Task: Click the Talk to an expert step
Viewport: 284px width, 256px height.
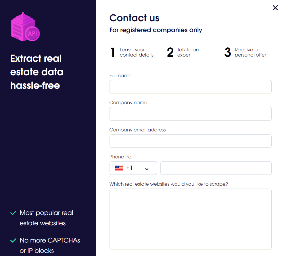Action: point(188,52)
